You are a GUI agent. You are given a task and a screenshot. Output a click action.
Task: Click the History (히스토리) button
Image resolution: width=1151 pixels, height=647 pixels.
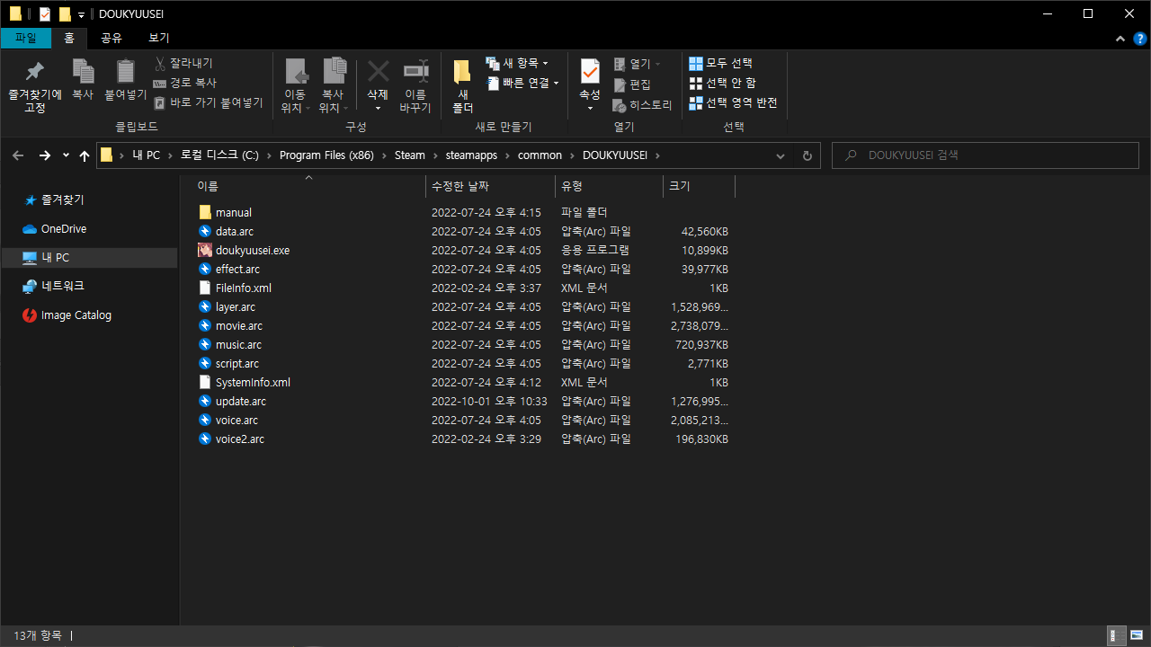coord(643,105)
